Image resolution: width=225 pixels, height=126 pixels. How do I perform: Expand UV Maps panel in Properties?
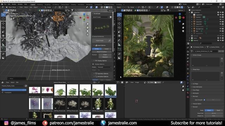tap(195, 84)
